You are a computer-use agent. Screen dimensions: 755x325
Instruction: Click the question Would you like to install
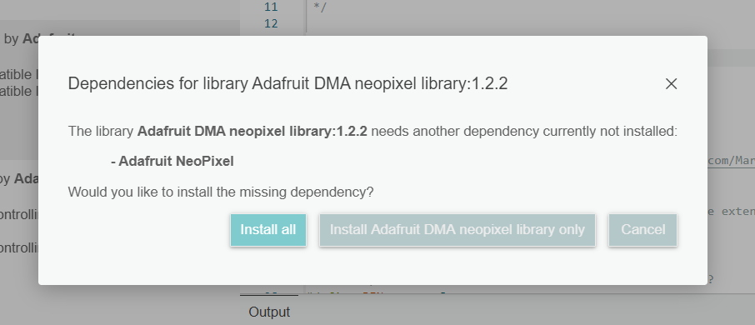221,192
